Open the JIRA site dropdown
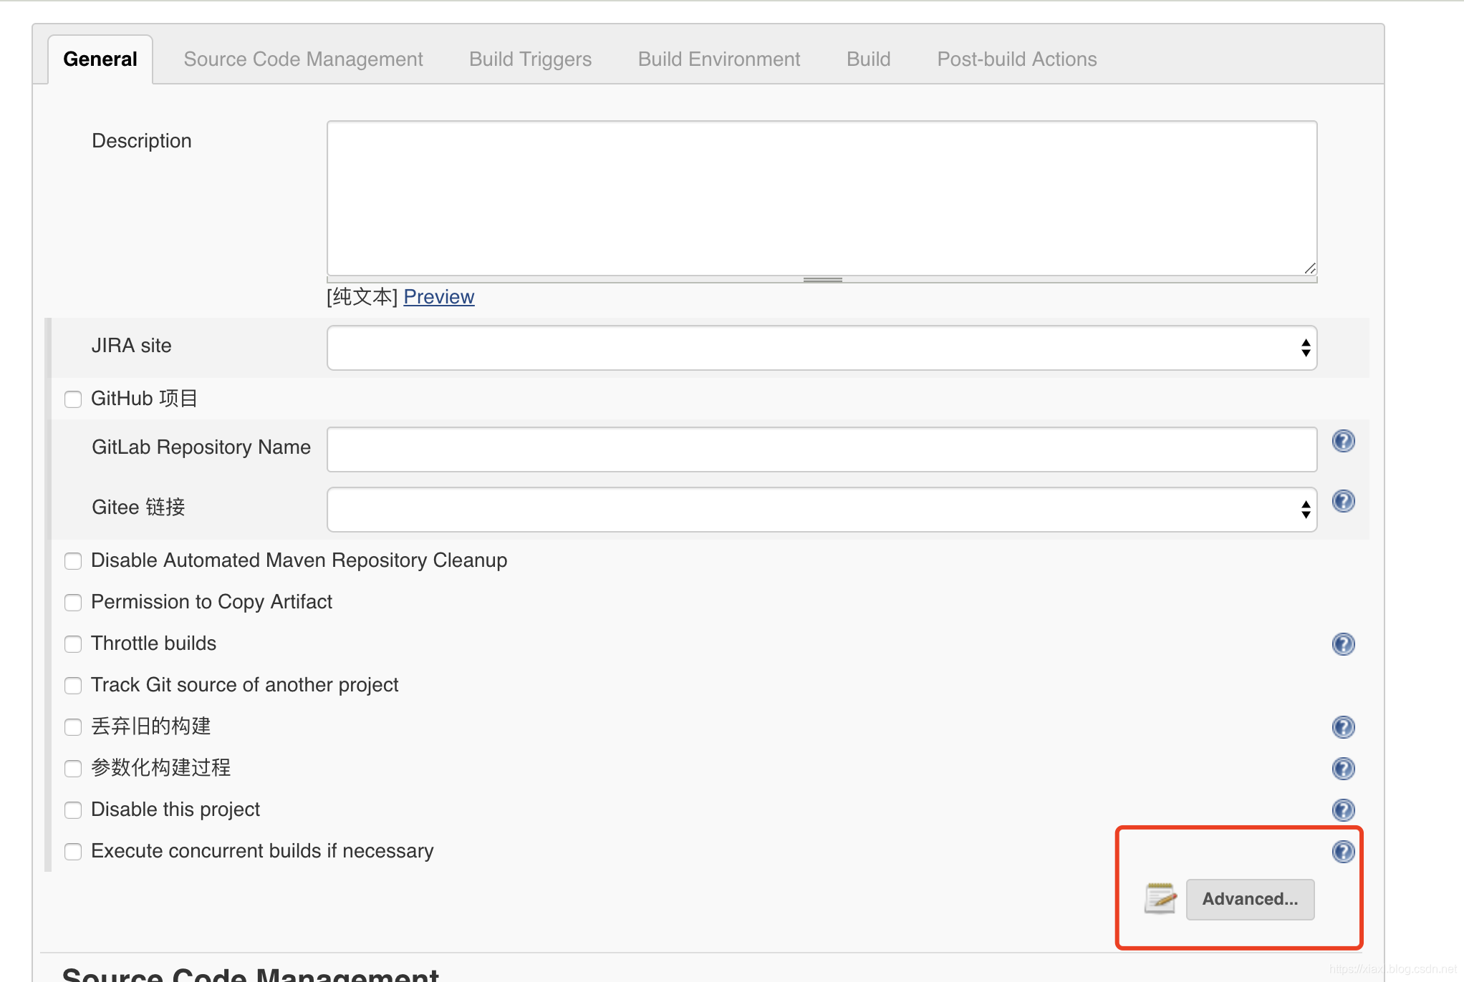 click(822, 348)
